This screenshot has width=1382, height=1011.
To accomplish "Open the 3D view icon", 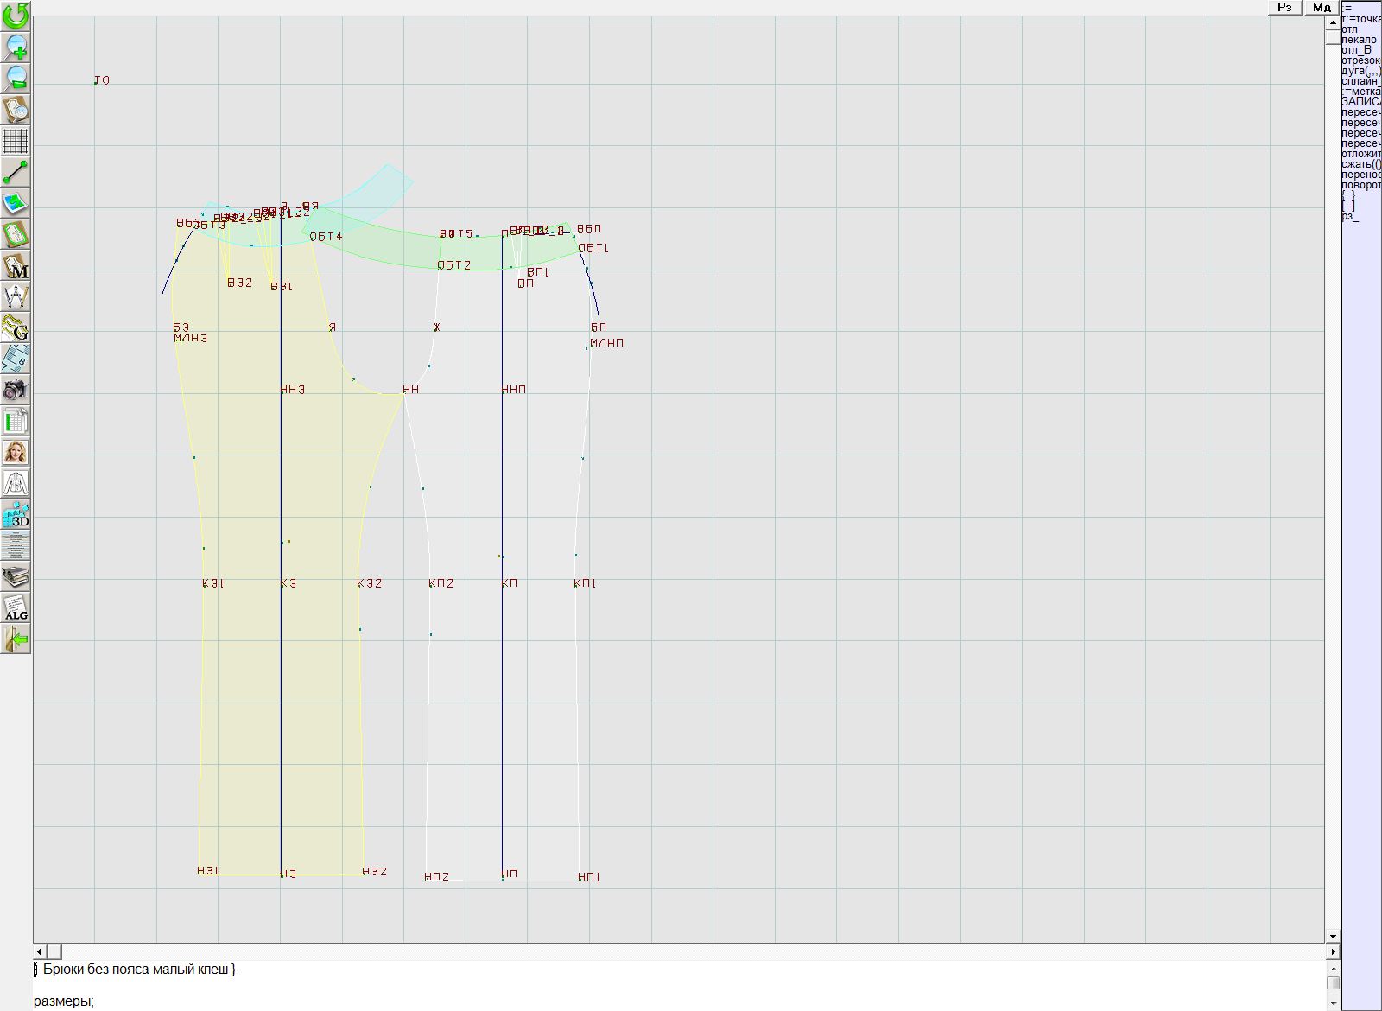I will click(16, 514).
